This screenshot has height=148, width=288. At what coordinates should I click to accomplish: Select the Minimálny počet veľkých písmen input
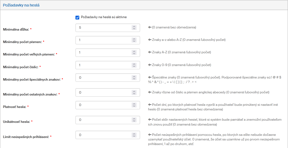click(103, 52)
